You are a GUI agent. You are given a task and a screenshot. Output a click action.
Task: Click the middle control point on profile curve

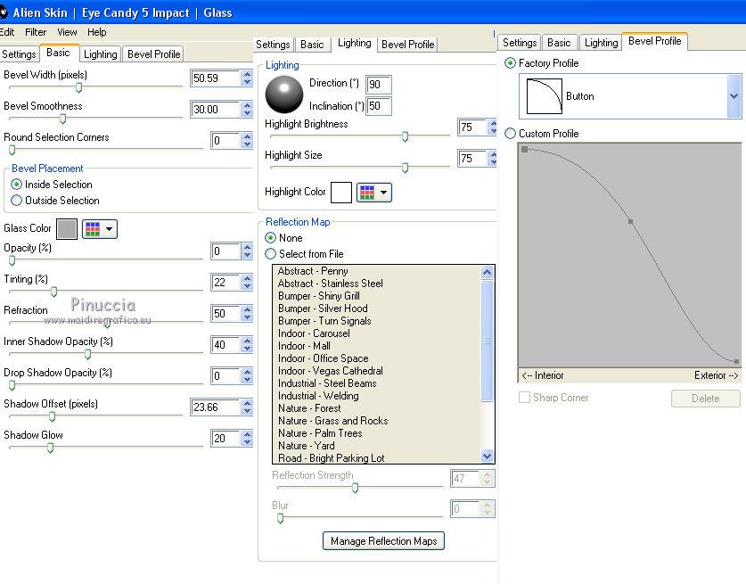pyautogui.click(x=631, y=221)
